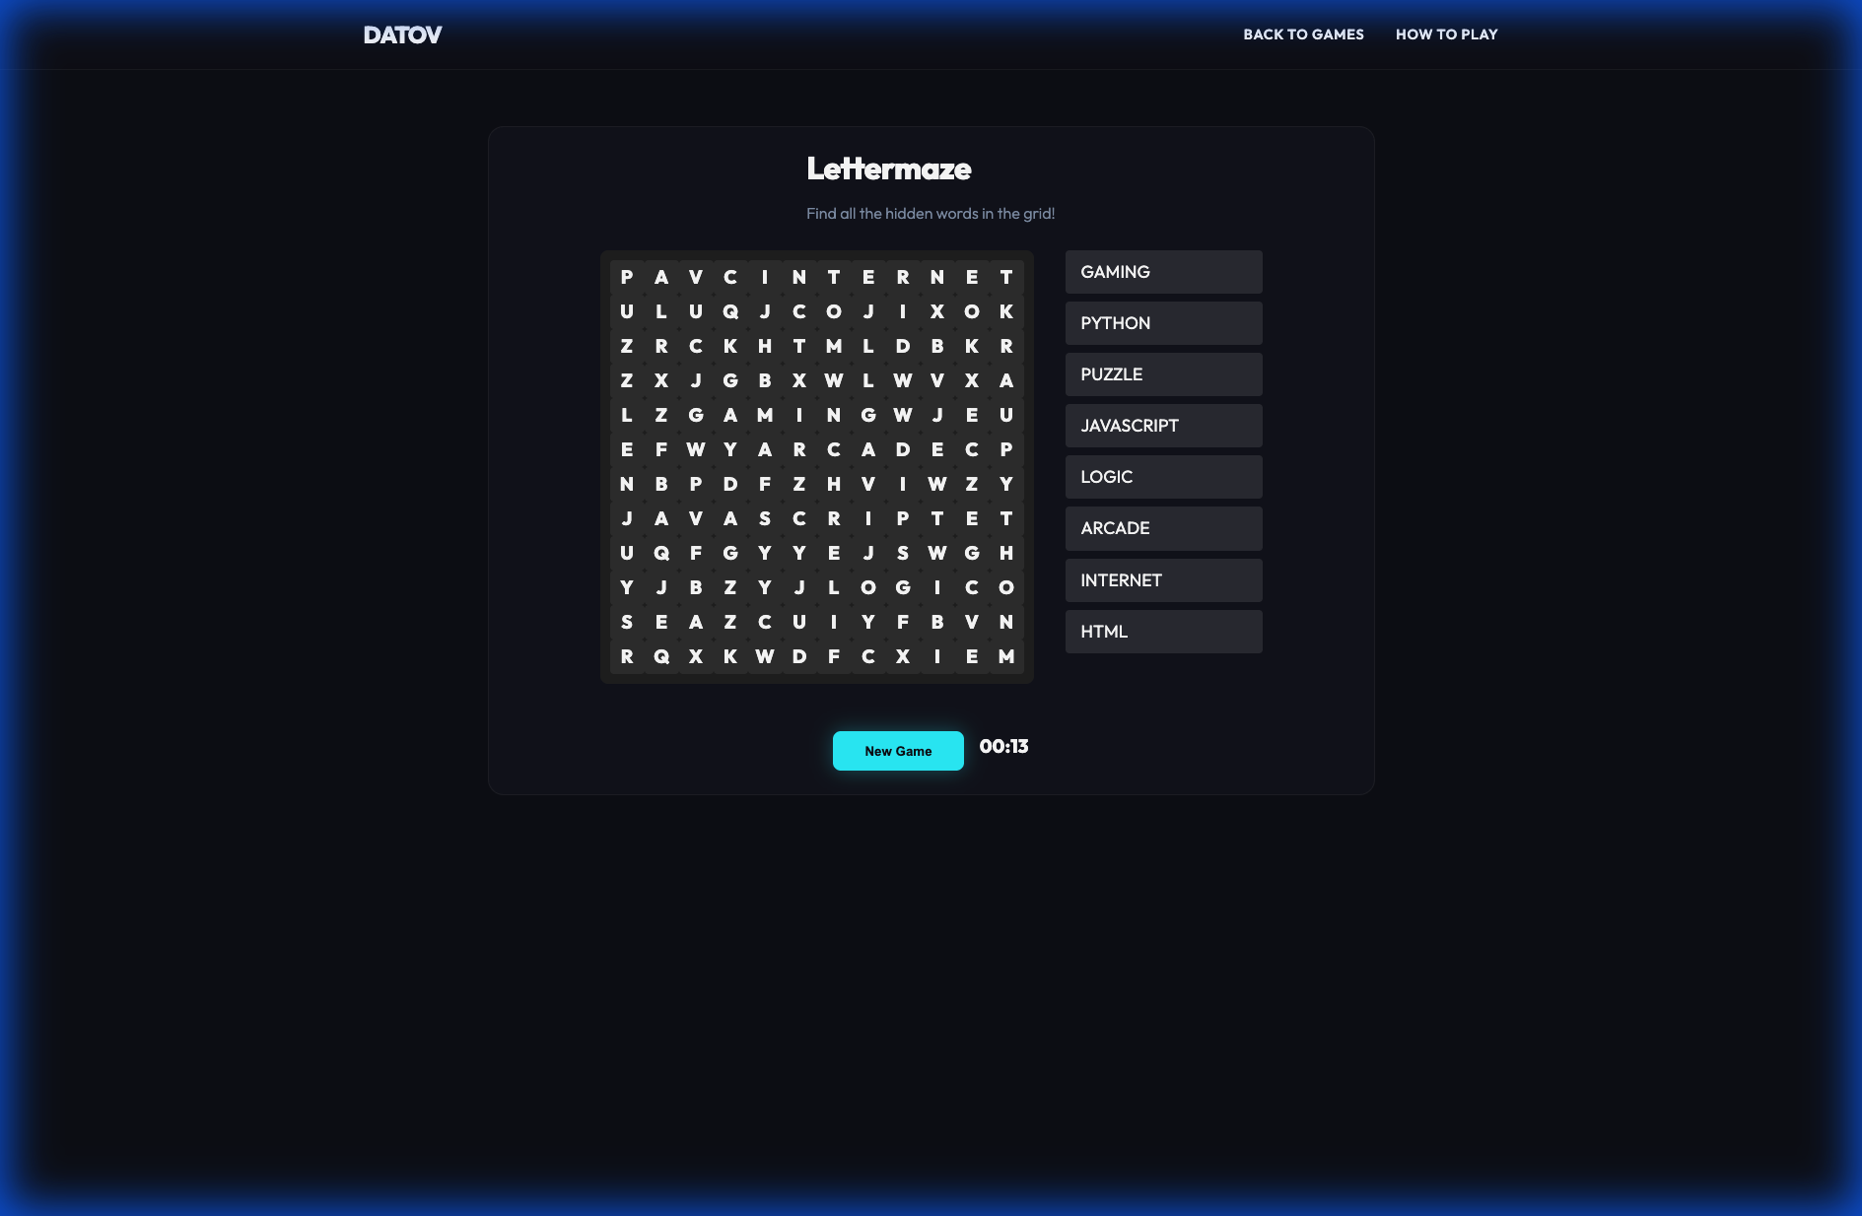Open the How To Play page
Screen dimensions: 1862x1216
pyautogui.click(x=1446, y=34)
